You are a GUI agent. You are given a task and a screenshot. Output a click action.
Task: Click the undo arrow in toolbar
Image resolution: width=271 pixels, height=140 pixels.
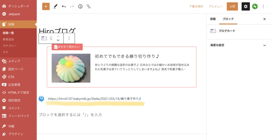pyautogui.click(x=64, y=6)
